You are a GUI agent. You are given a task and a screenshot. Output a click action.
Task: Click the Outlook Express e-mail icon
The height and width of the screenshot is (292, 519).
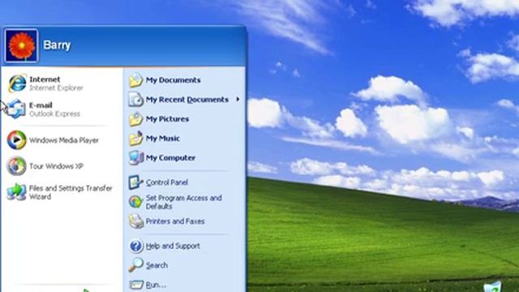[x=16, y=109]
